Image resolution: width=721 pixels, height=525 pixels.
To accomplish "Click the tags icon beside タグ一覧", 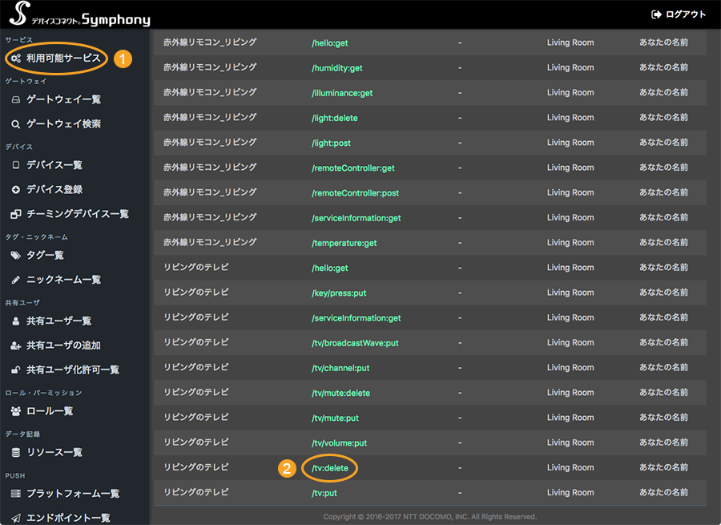I will tap(16, 256).
